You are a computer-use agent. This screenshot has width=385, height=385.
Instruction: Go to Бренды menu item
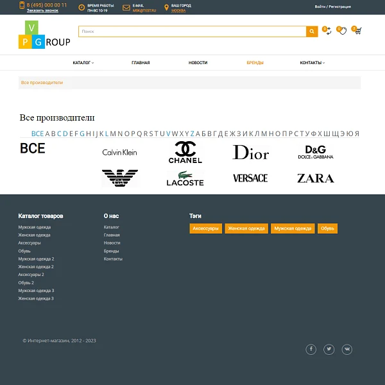(255, 63)
